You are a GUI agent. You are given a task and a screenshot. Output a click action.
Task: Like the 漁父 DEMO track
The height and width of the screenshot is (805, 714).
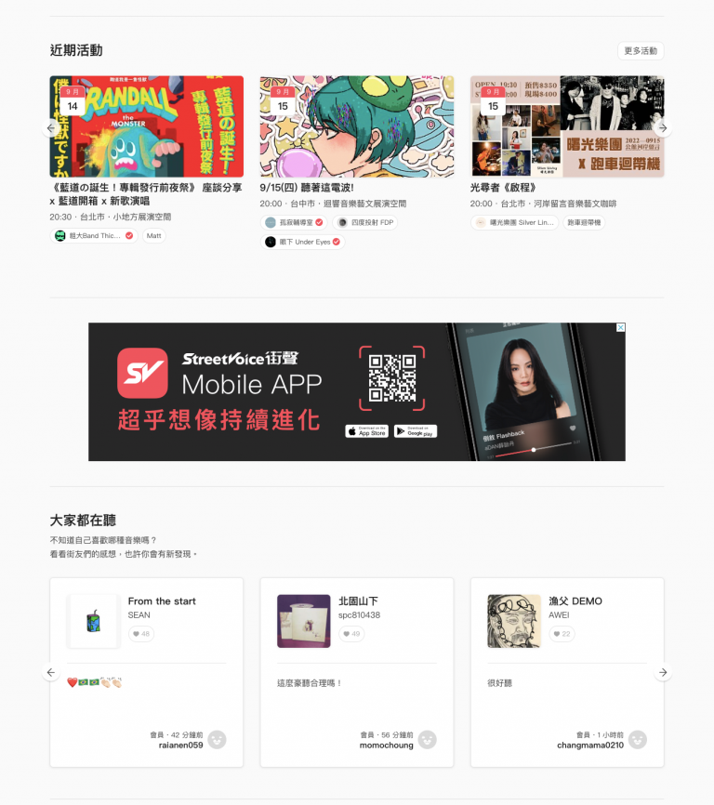click(x=562, y=634)
